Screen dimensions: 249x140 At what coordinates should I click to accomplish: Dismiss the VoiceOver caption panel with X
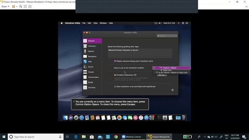point(74,101)
